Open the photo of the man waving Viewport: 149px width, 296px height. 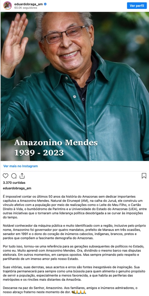[x=75, y=87]
